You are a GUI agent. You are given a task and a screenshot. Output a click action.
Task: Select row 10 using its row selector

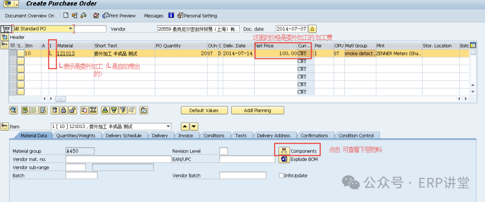[x=13, y=53]
